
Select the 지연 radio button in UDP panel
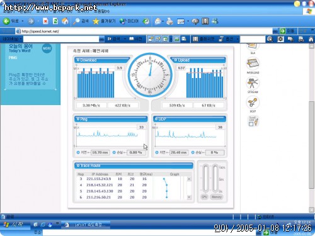click(x=157, y=152)
